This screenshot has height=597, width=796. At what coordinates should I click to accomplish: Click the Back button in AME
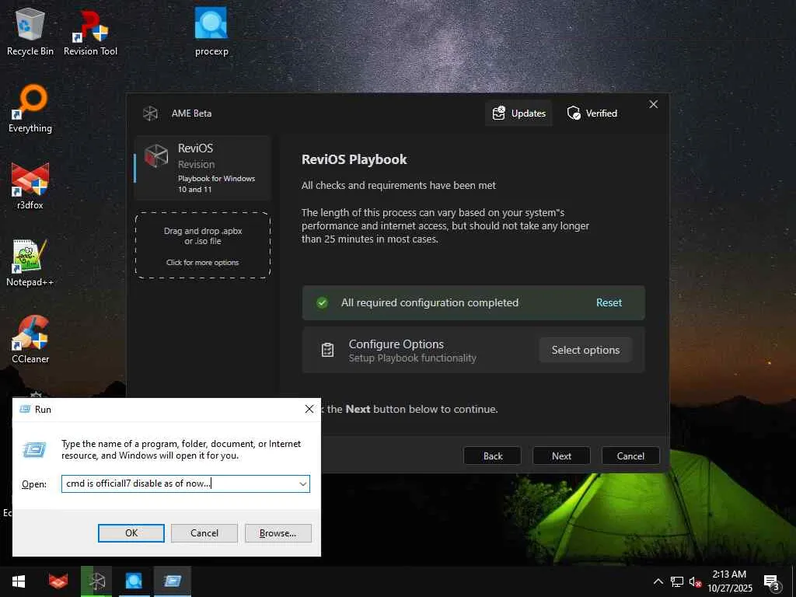[492, 456]
